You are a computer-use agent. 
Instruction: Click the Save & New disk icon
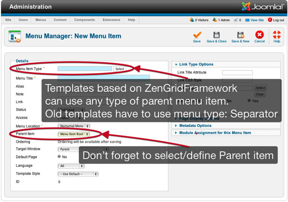click(x=241, y=35)
